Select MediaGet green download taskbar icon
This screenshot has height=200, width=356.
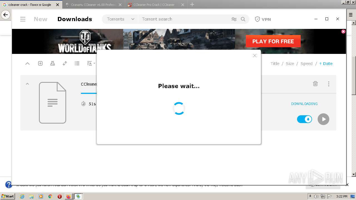click(x=78, y=196)
